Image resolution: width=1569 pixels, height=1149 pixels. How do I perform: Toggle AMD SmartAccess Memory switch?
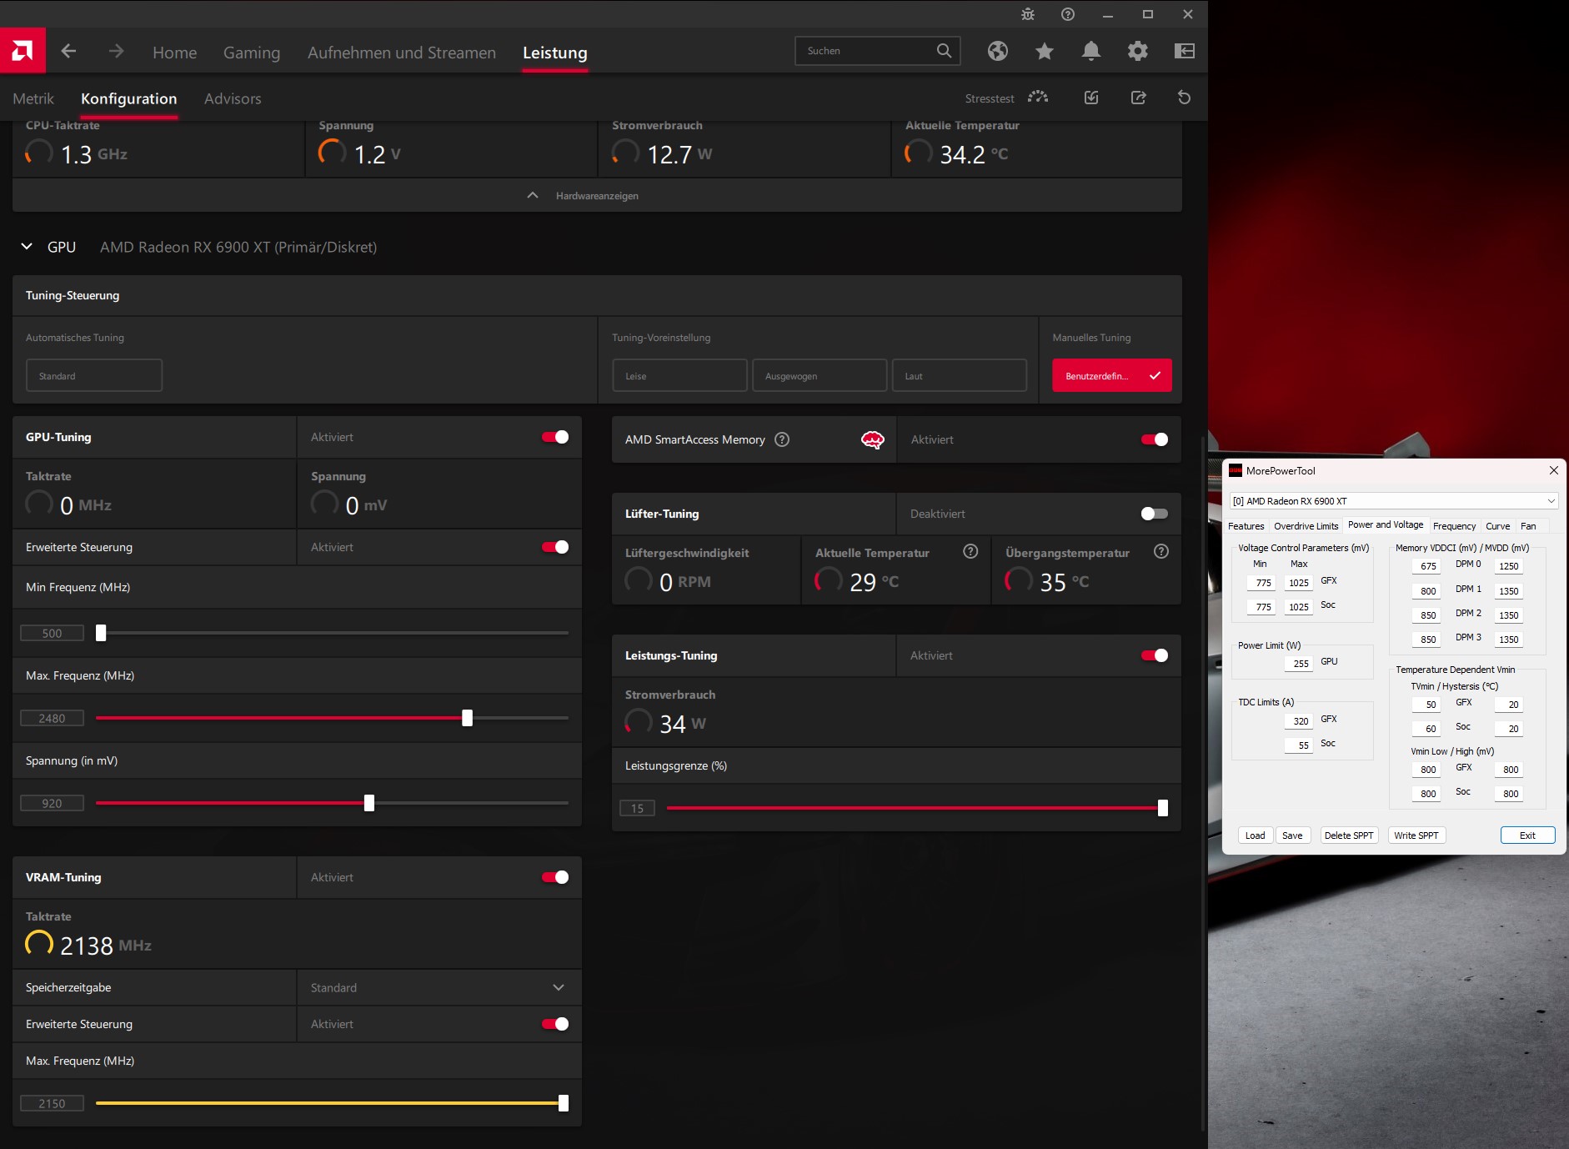click(x=1155, y=439)
